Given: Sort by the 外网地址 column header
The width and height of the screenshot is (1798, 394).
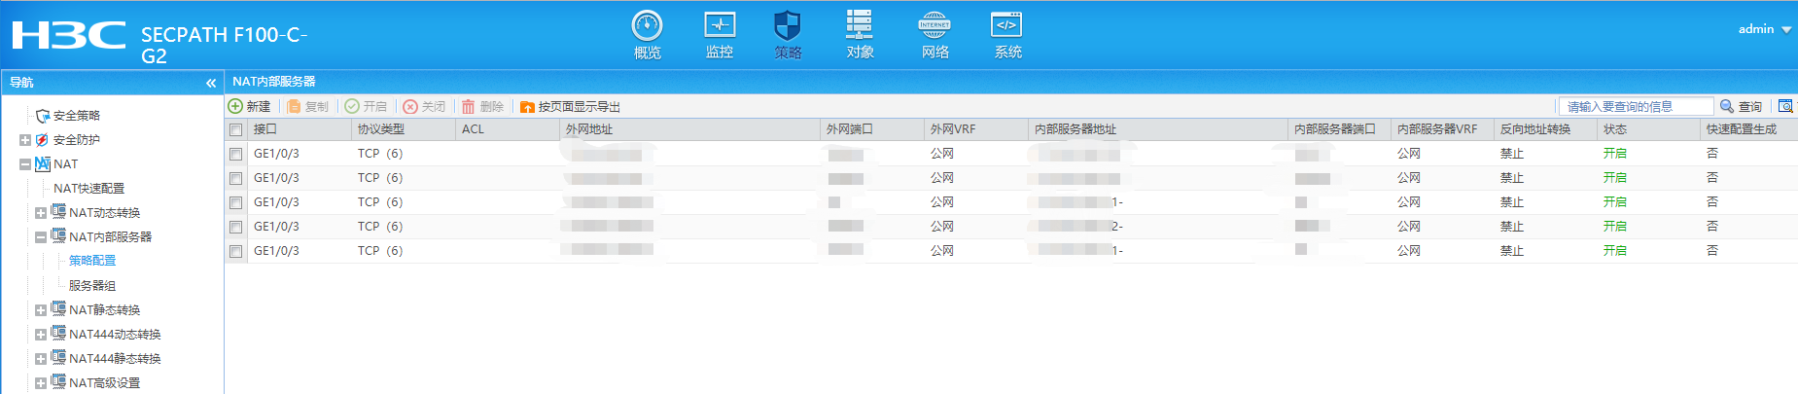Looking at the screenshot, I should 689,129.
